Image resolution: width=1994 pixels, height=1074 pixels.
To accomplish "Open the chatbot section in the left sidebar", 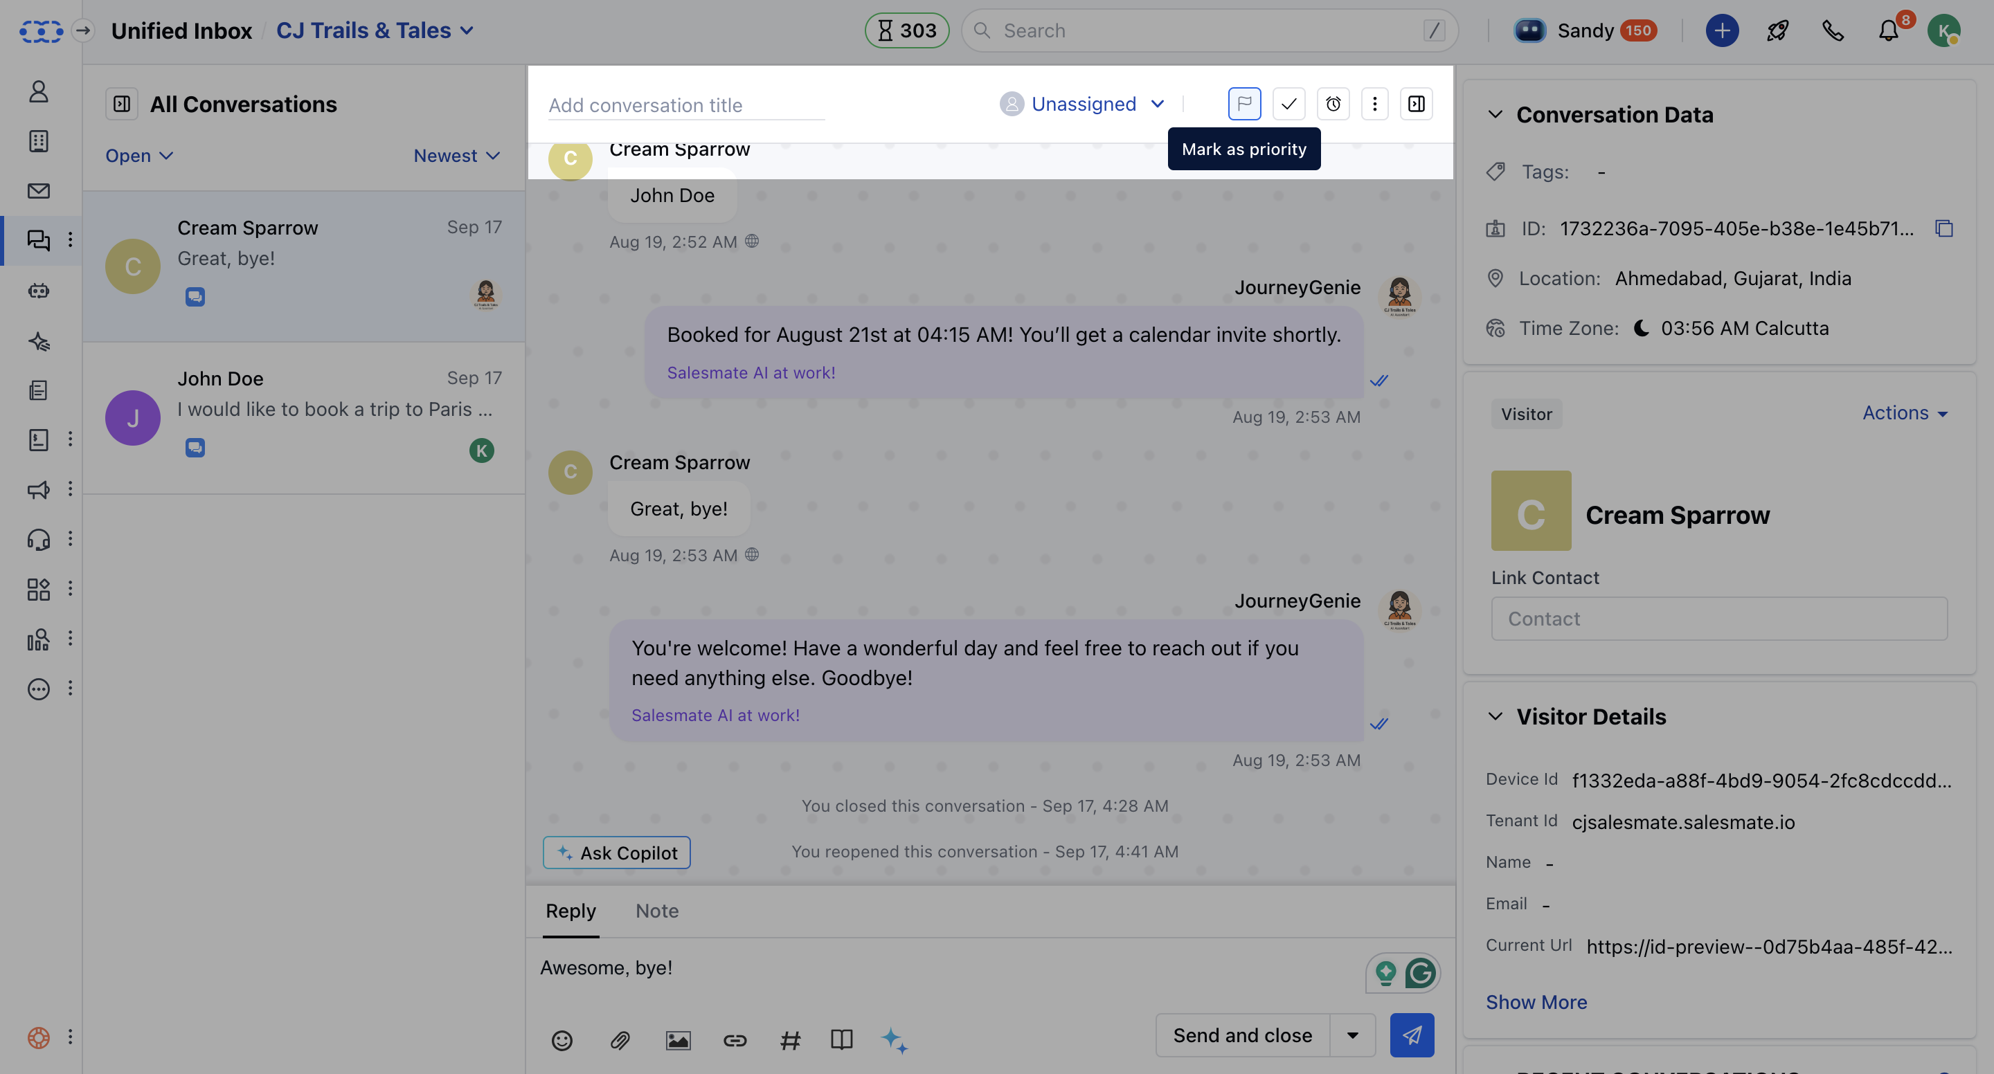I will pos(38,291).
